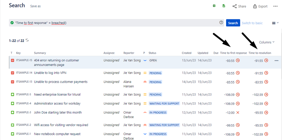Open issue key ITSAMPLE-1
The image size is (282, 140).
coord(23,134)
